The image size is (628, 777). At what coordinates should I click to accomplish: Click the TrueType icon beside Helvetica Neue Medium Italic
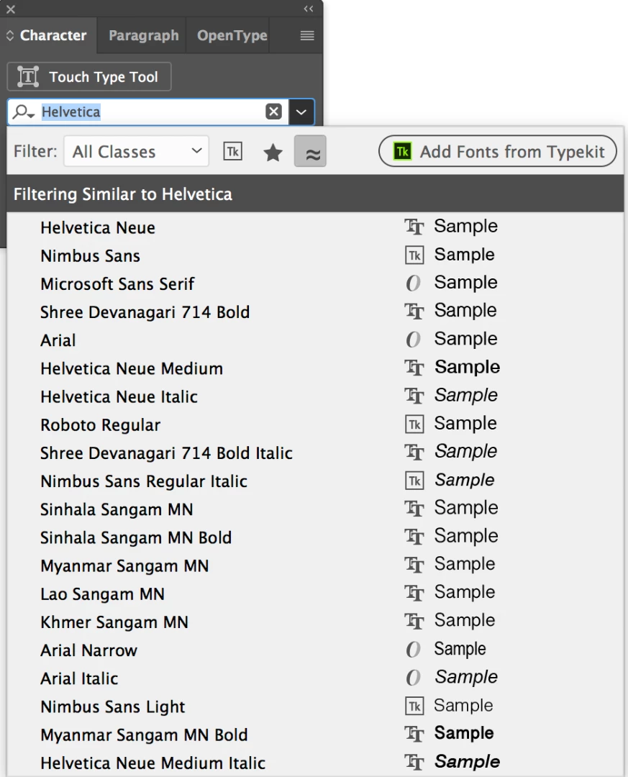414,763
